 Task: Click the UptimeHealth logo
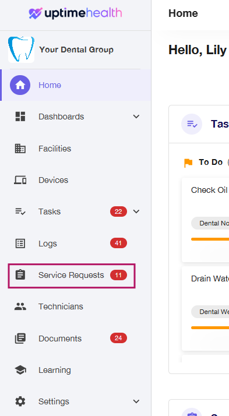coord(75,13)
